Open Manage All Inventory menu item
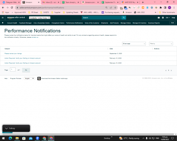Image resolution: width=177 pixels, height=141 pixels. 139,23
